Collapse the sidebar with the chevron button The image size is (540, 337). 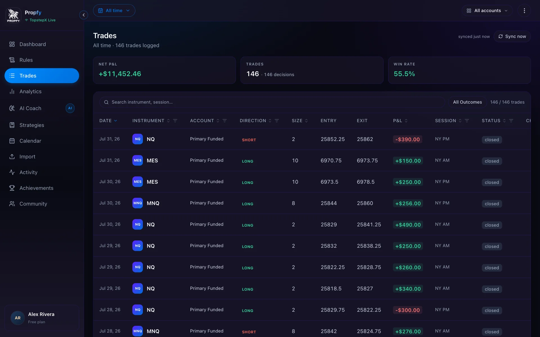[84, 15]
